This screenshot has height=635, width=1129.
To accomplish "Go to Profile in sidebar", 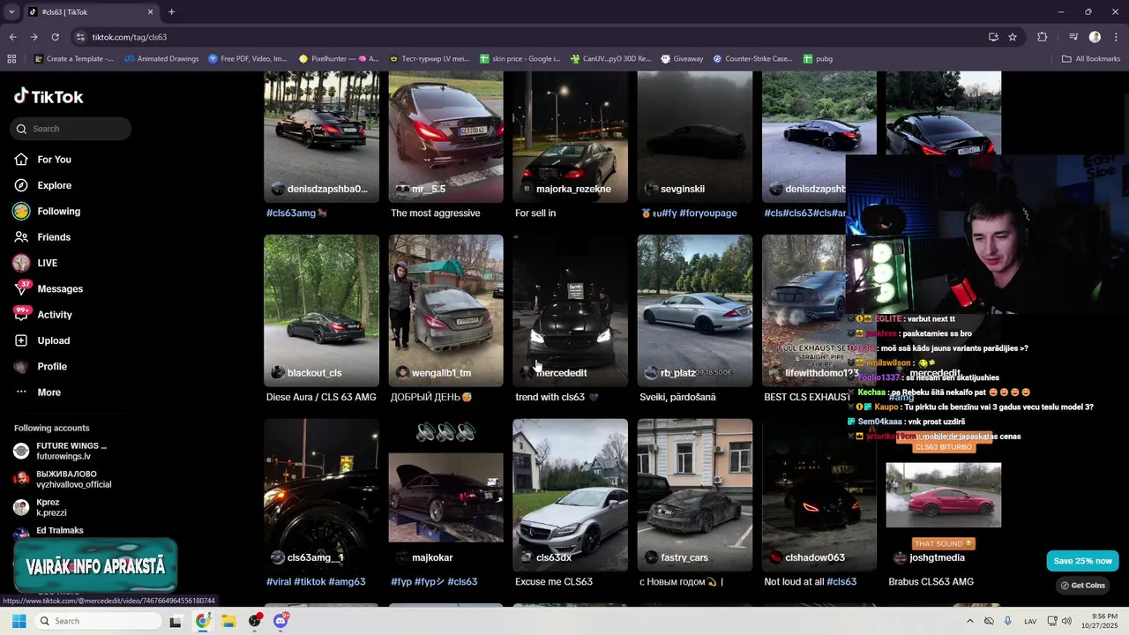I will 52,366.
